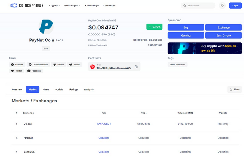Screen dimensions: 244x158
Task: Click the sponsored Buy button
Action: click(x=186, y=27)
